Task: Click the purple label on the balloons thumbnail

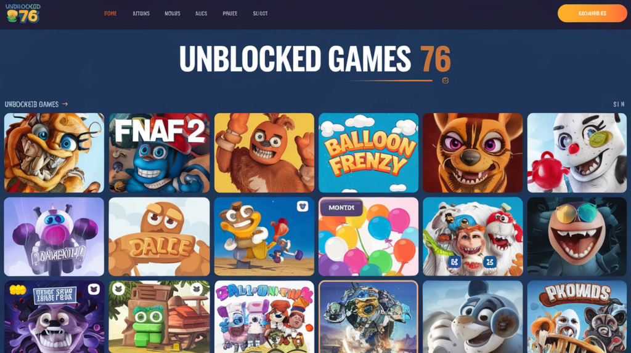Action: 341,208
